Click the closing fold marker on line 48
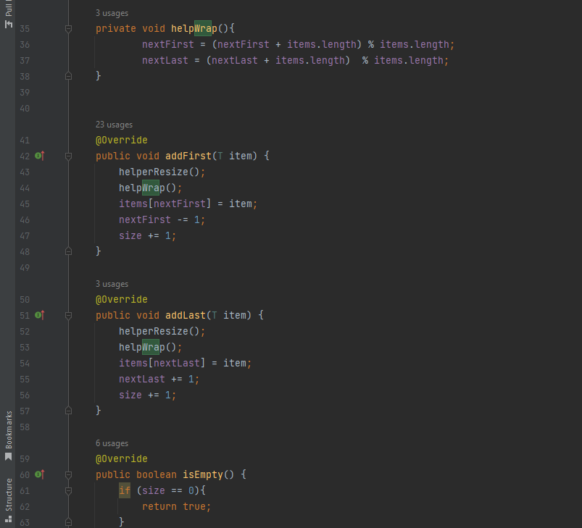The image size is (582, 528). (x=69, y=251)
